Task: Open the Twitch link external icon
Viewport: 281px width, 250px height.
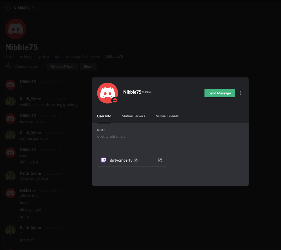Action: [x=160, y=160]
